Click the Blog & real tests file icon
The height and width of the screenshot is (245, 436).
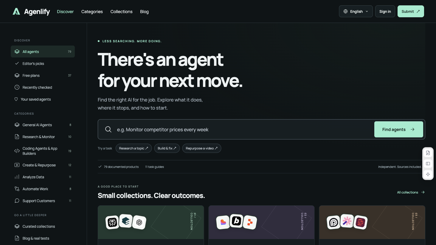(x=17, y=238)
